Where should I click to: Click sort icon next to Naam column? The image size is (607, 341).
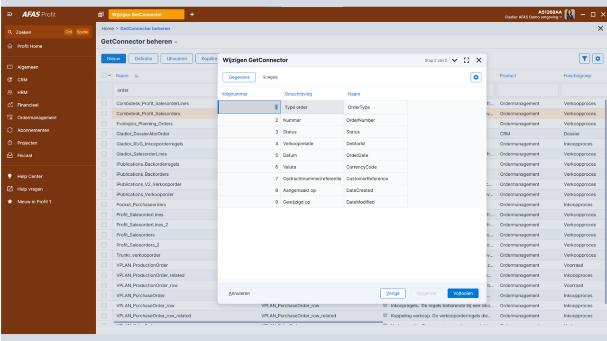pyautogui.click(x=137, y=76)
